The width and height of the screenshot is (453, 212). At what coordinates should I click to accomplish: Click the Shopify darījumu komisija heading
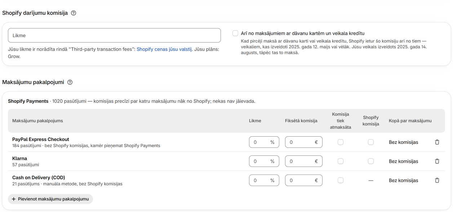tap(35, 13)
